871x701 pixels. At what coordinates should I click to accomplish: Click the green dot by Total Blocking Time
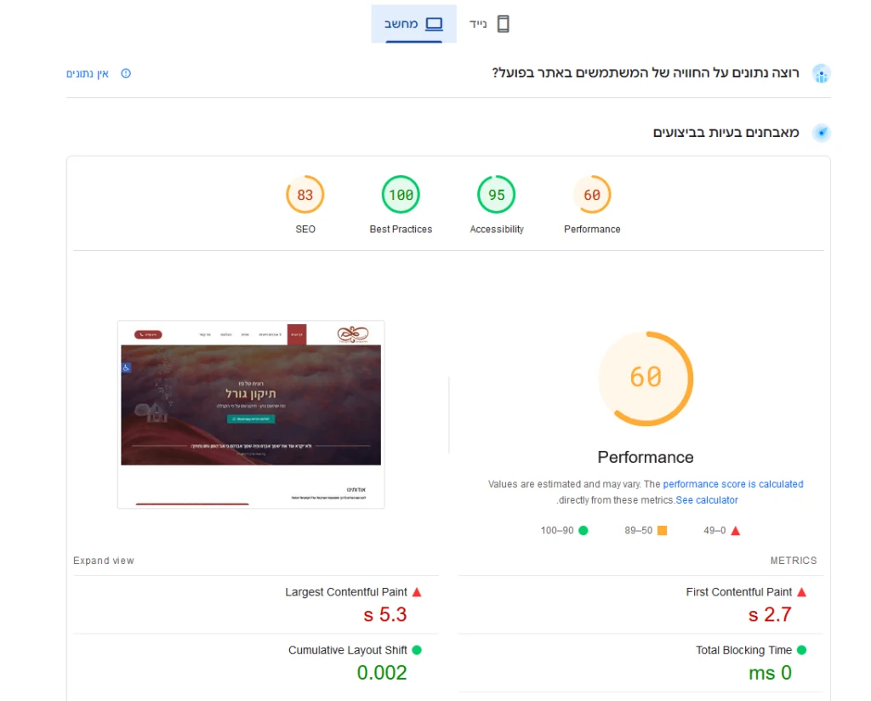pos(801,650)
